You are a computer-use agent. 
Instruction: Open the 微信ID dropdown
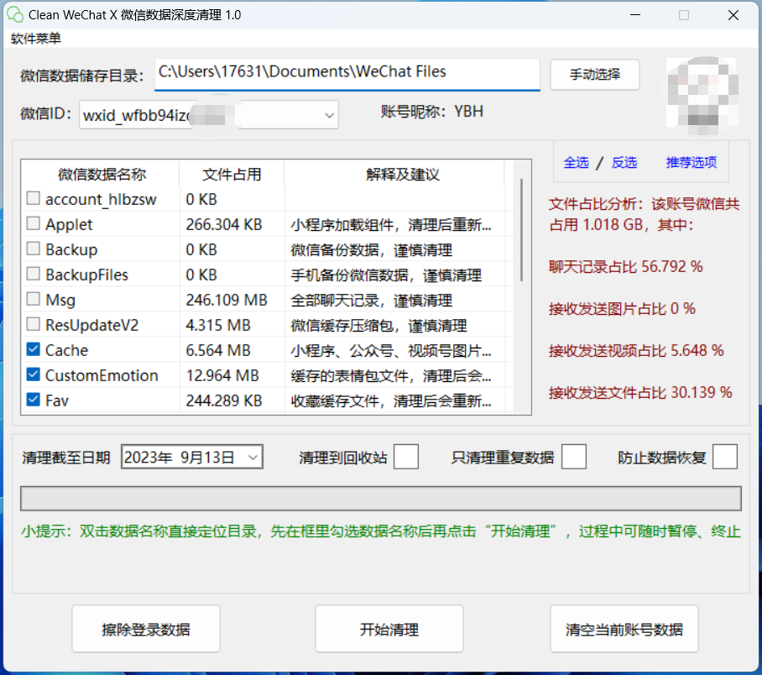[x=329, y=116]
